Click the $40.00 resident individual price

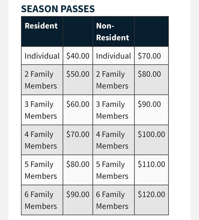[x=78, y=56]
